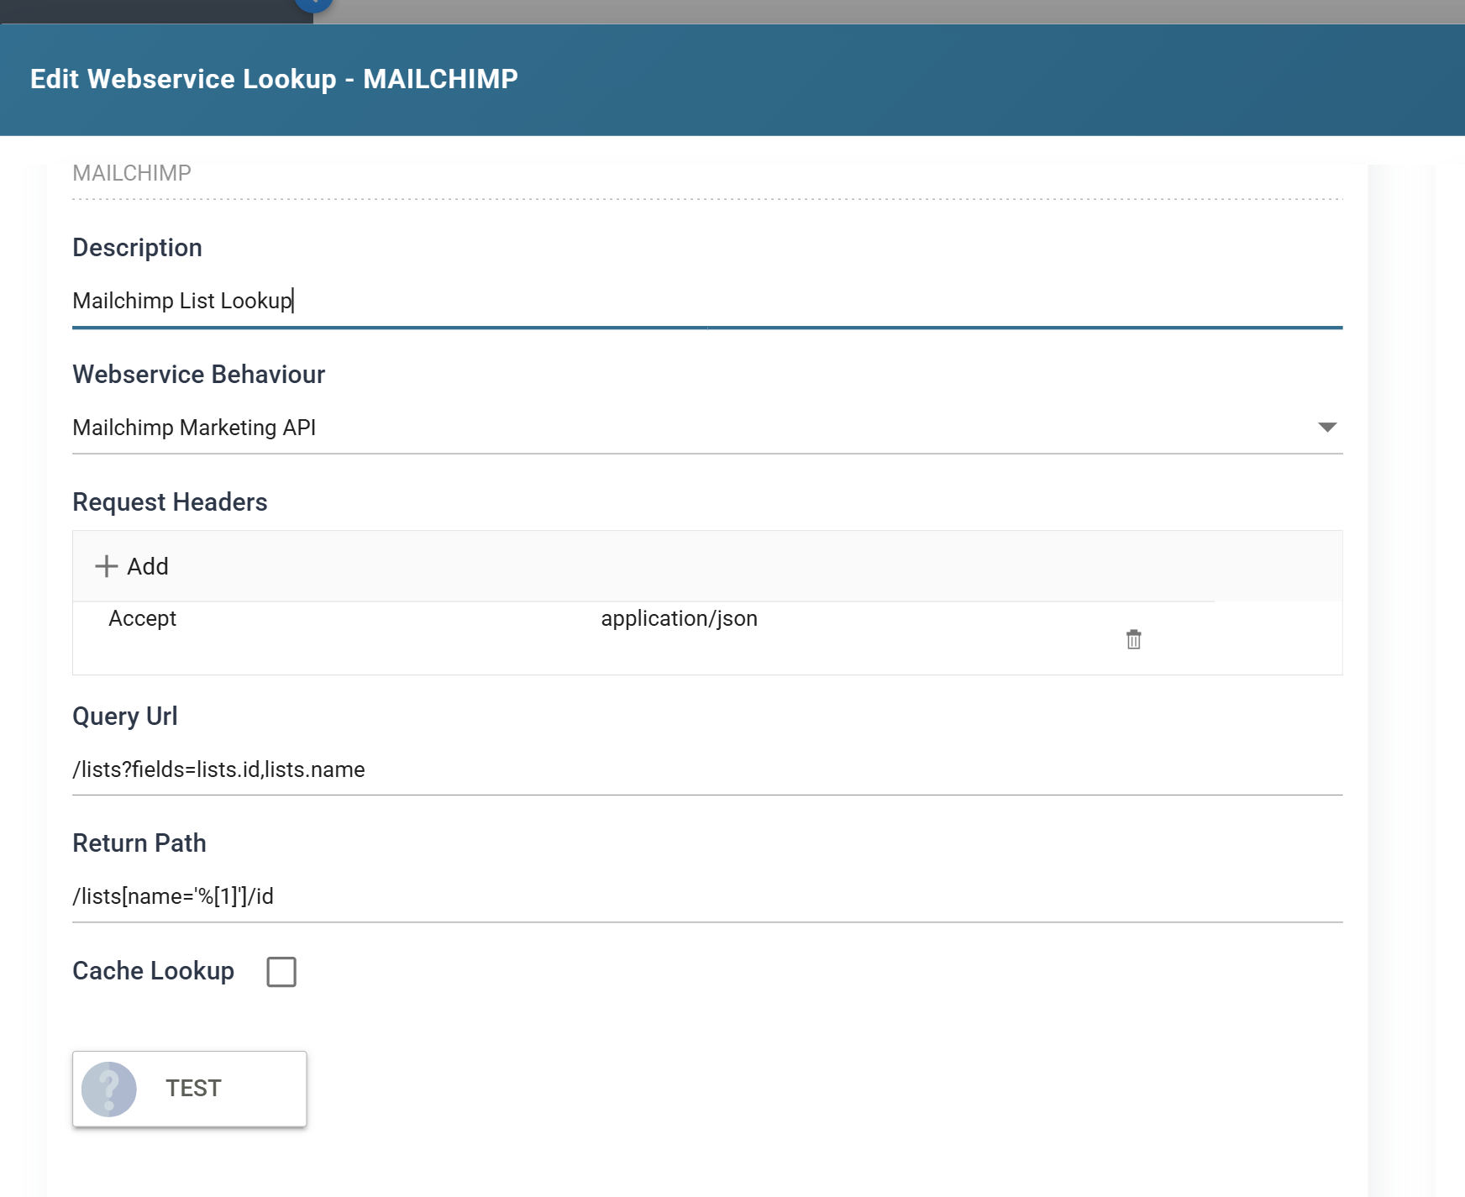Edit the Return Path field
Image resolution: width=1465 pixels, height=1197 pixels.
[x=707, y=896]
